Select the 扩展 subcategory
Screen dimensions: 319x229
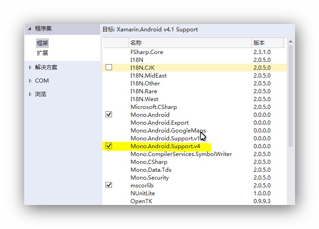click(42, 53)
